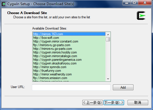Screen dimensions: 153x110
Task: Select the http://box-soft.com mirror
Action: [x=69, y=38]
